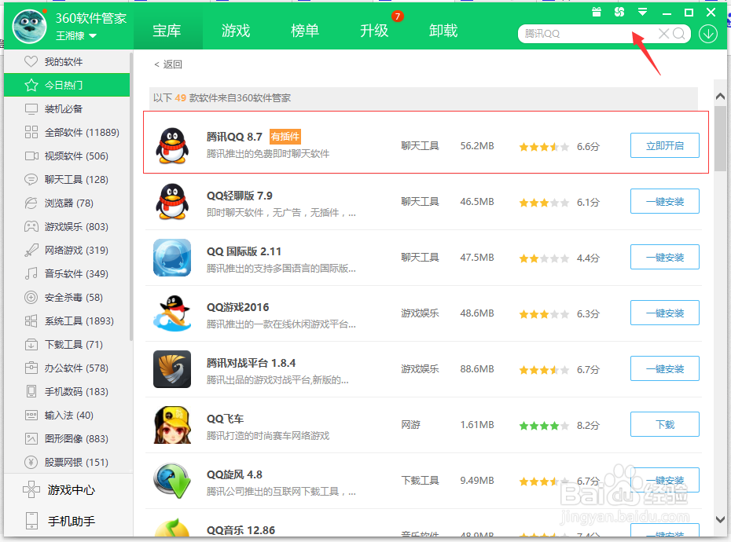Open 办公软件 (578) category

coord(67,368)
